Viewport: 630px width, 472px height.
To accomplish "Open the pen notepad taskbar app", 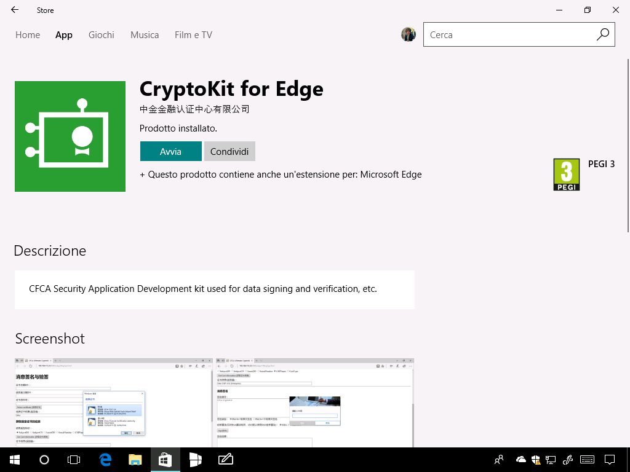I will tap(225, 460).
